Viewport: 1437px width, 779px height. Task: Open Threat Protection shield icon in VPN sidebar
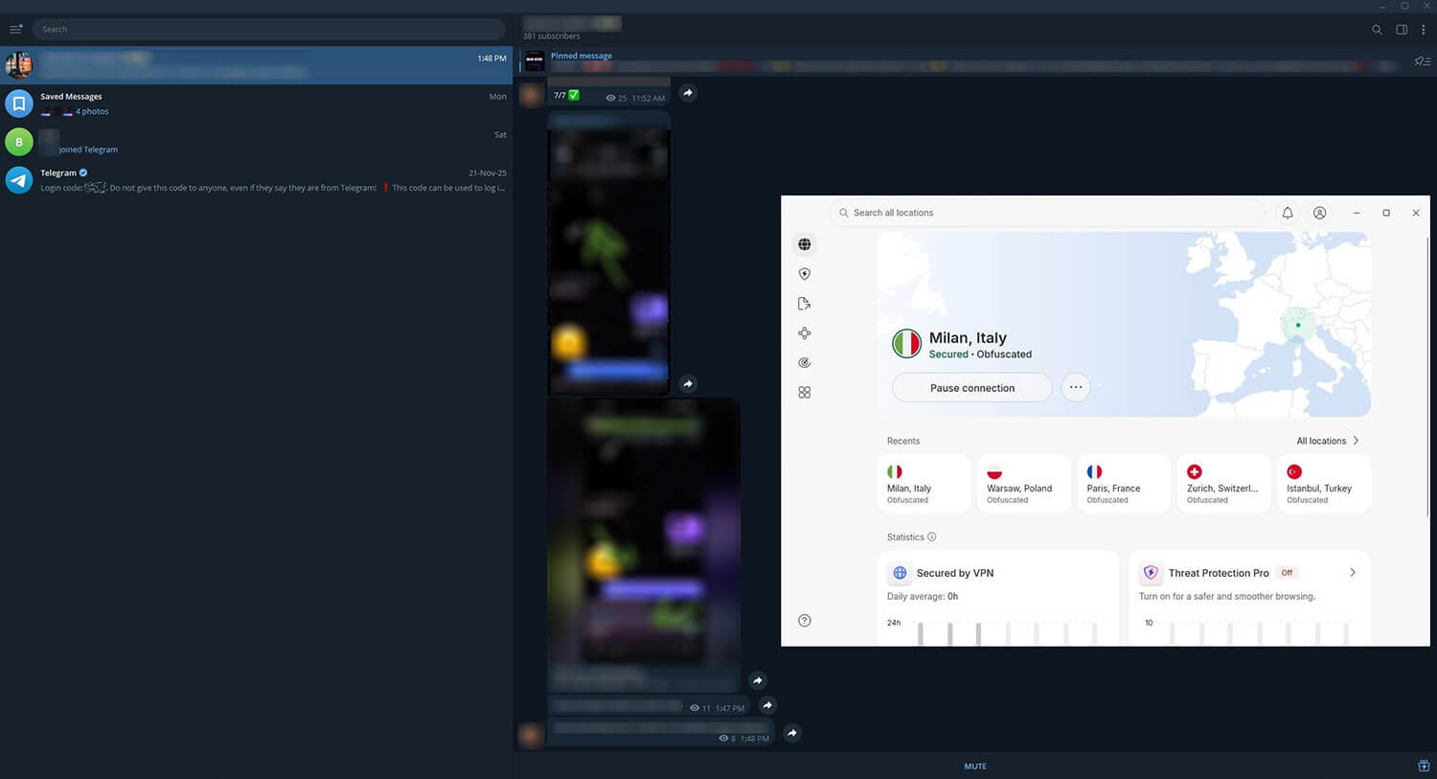805,274
